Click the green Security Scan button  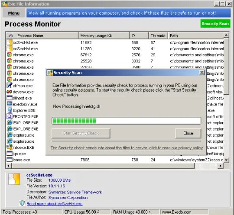tap(215, 24)
